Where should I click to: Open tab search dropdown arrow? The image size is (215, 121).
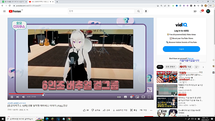coord(198,2)
